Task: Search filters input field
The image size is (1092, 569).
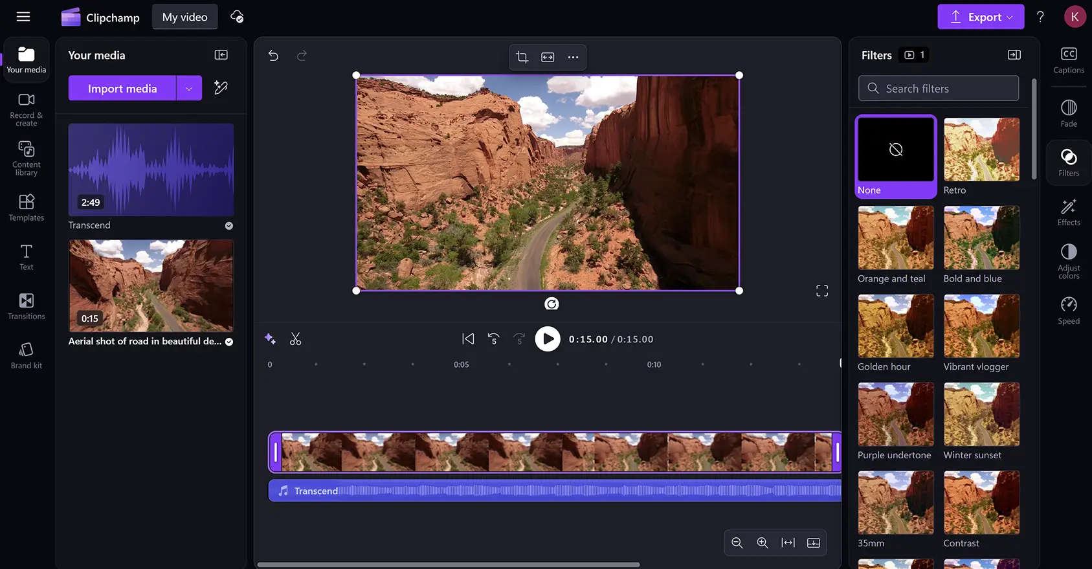Action: [x=939, y=88]
